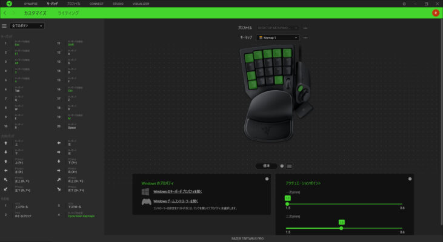Open the 全てのボタン filter dropdown
The width and height of the screenshot is (443, 242).
click(x=27, y=26)
